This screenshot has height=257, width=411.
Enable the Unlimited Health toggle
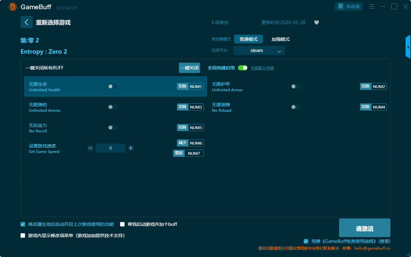pos(113,86)
